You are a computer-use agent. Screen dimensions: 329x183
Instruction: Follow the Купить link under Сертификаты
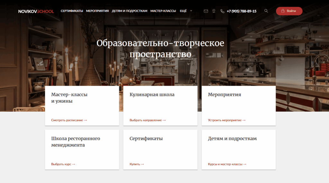137,164
